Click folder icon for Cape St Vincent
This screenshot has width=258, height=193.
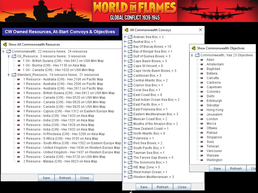[x=130, y=66]
